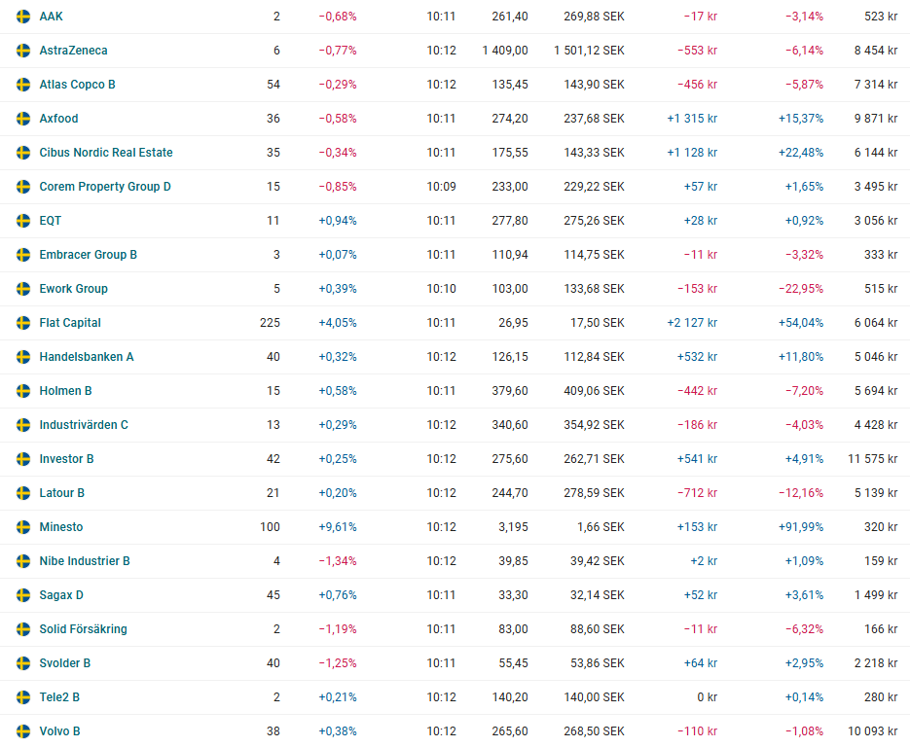Select the Corem Property Group D link
The height and width of the screenshot is (747, 910).
[105, 187]
